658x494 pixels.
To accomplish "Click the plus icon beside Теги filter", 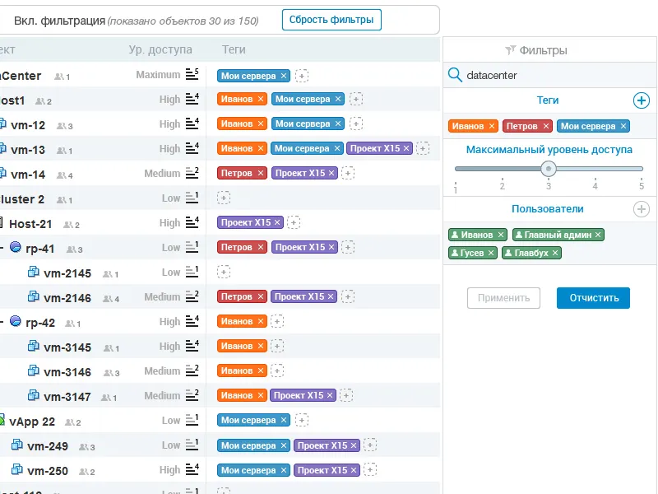I will (641, 100).
